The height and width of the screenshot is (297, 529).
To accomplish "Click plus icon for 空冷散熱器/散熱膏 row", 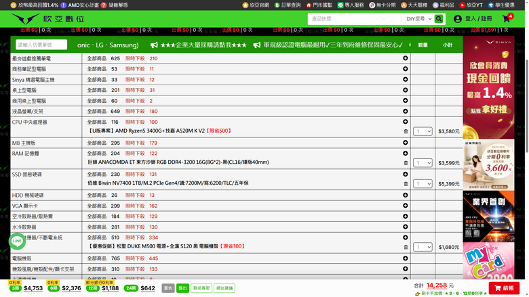I will point(405,216).
